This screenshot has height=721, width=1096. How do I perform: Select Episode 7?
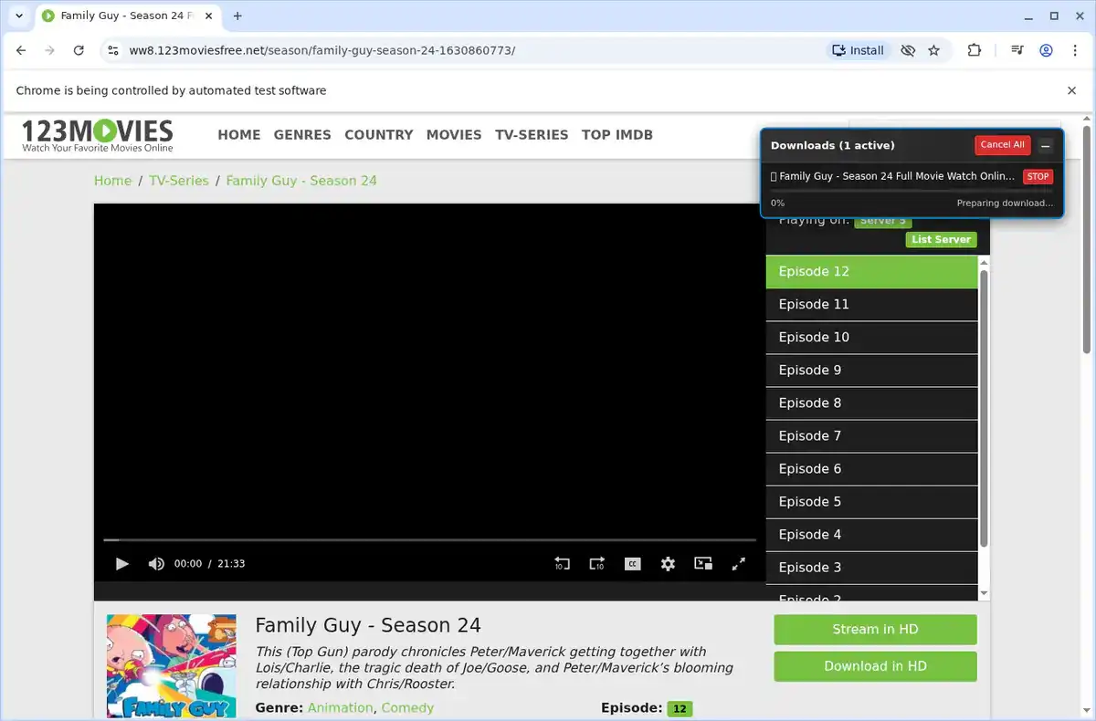tap(871, 436)
